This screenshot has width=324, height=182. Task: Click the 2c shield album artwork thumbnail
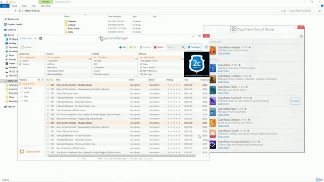196,64
